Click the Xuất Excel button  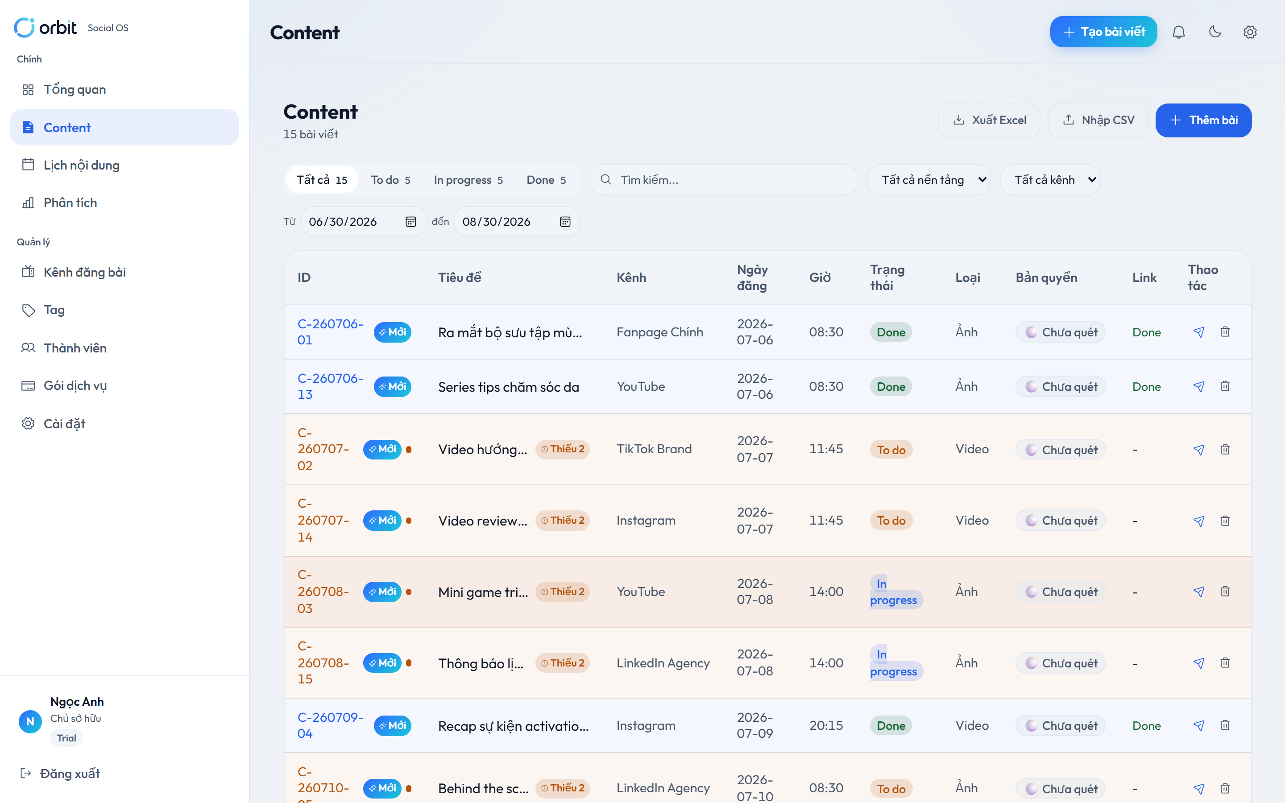pos(989,120)
